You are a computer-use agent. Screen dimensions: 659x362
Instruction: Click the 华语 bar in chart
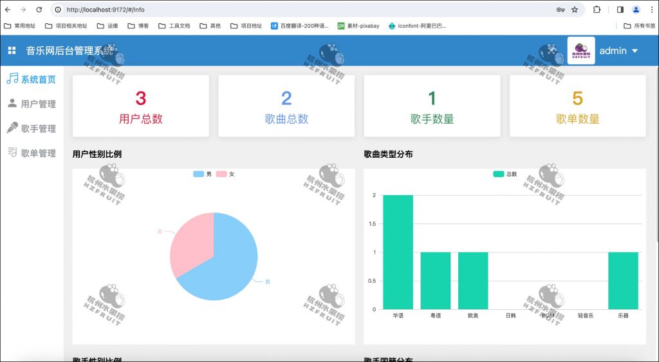(x=398, y=252)
